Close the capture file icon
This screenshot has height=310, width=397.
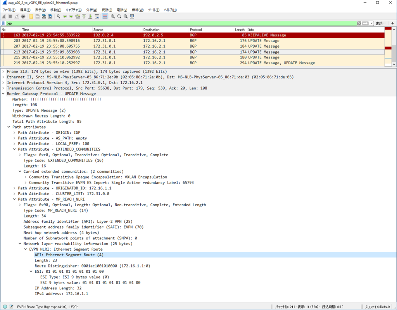[44, 16]
